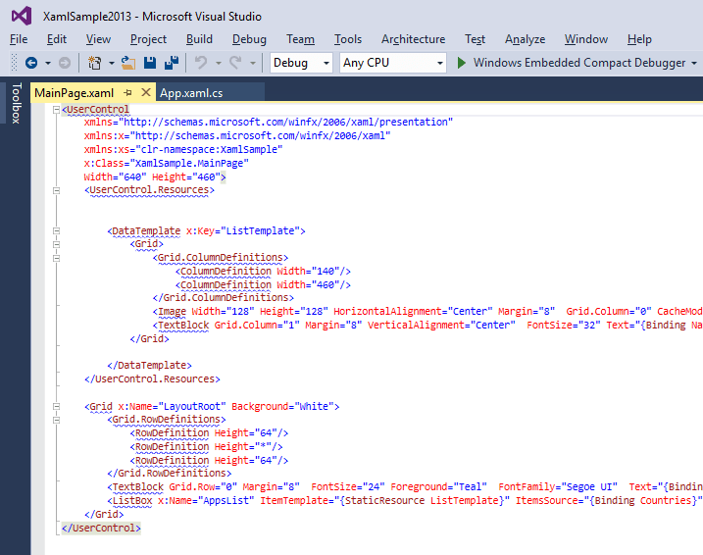This screenshot has height=555, width=703.
Task: Open the Edit menu
Action: pos(57,39)
